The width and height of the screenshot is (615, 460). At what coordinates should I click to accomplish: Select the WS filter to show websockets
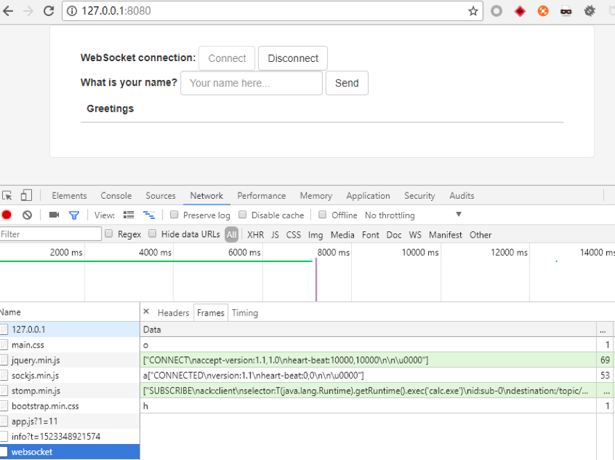point(415,235)
